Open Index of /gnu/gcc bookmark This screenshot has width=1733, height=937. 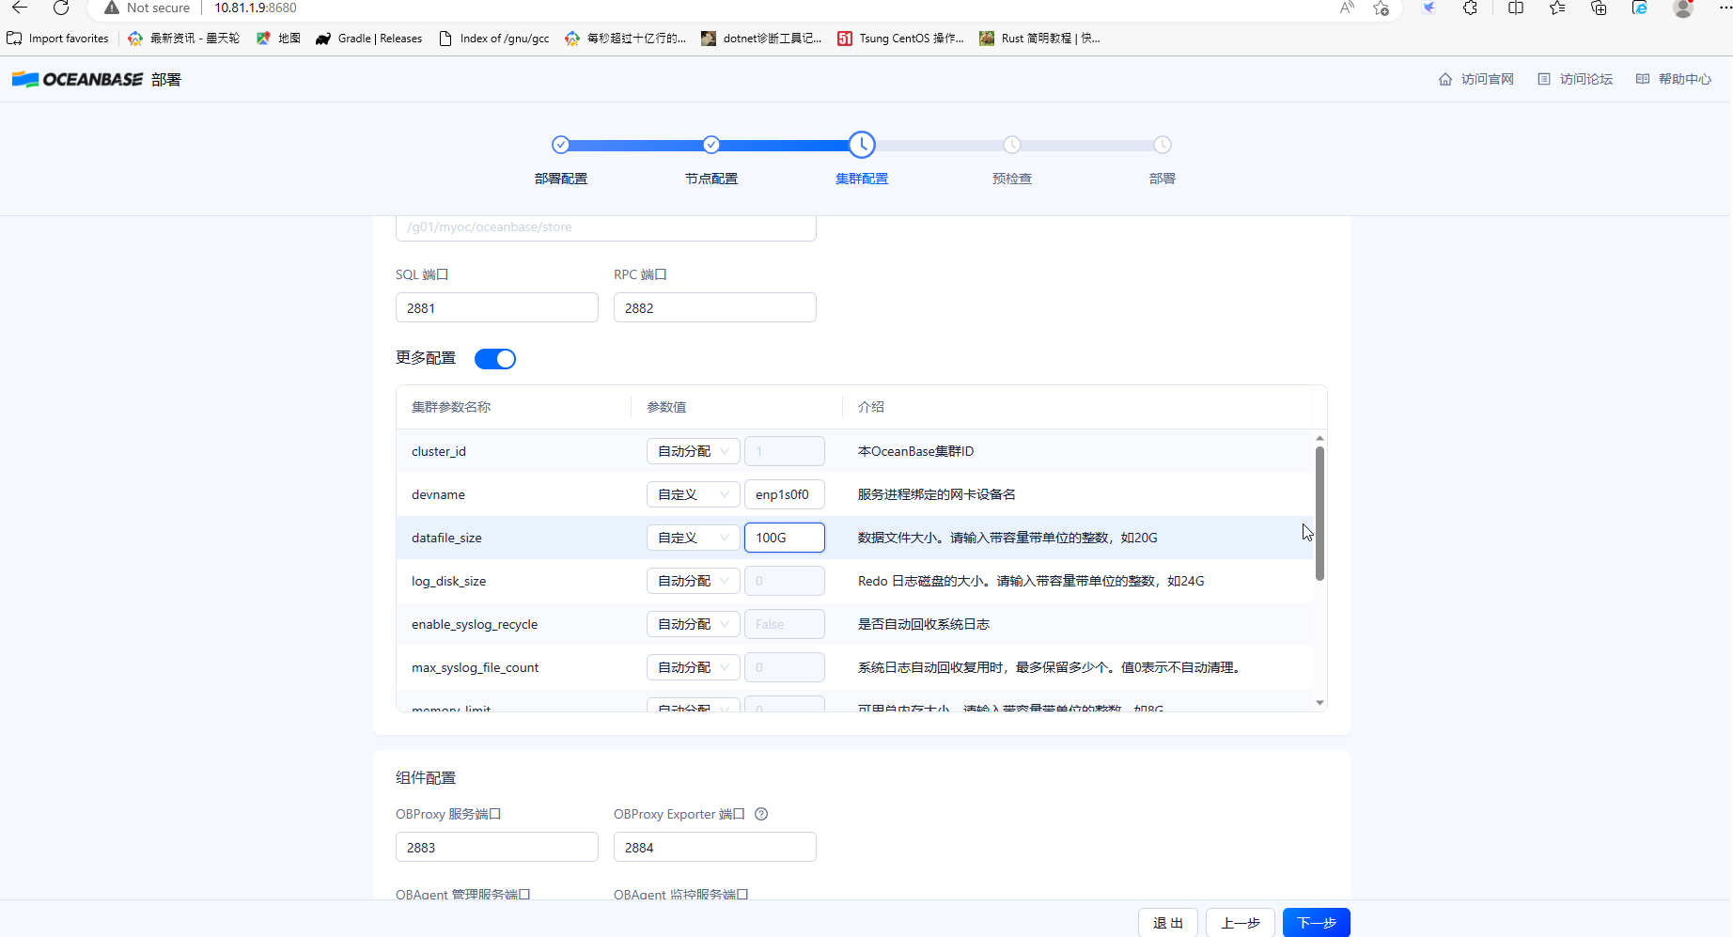click(x=494, y=39)
